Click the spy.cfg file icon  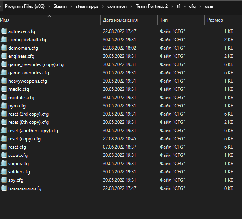4,180
